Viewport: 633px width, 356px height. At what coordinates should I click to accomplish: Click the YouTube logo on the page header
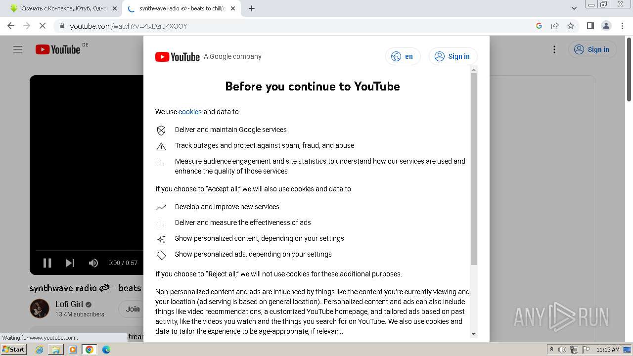click(x=58, y=49)
